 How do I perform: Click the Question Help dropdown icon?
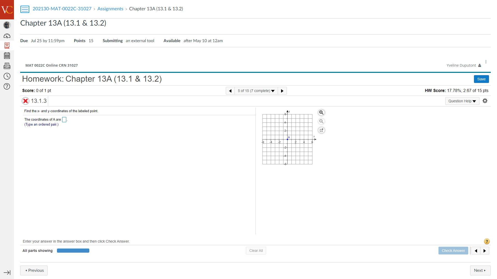pyautogui.click(x=474, y=101)
